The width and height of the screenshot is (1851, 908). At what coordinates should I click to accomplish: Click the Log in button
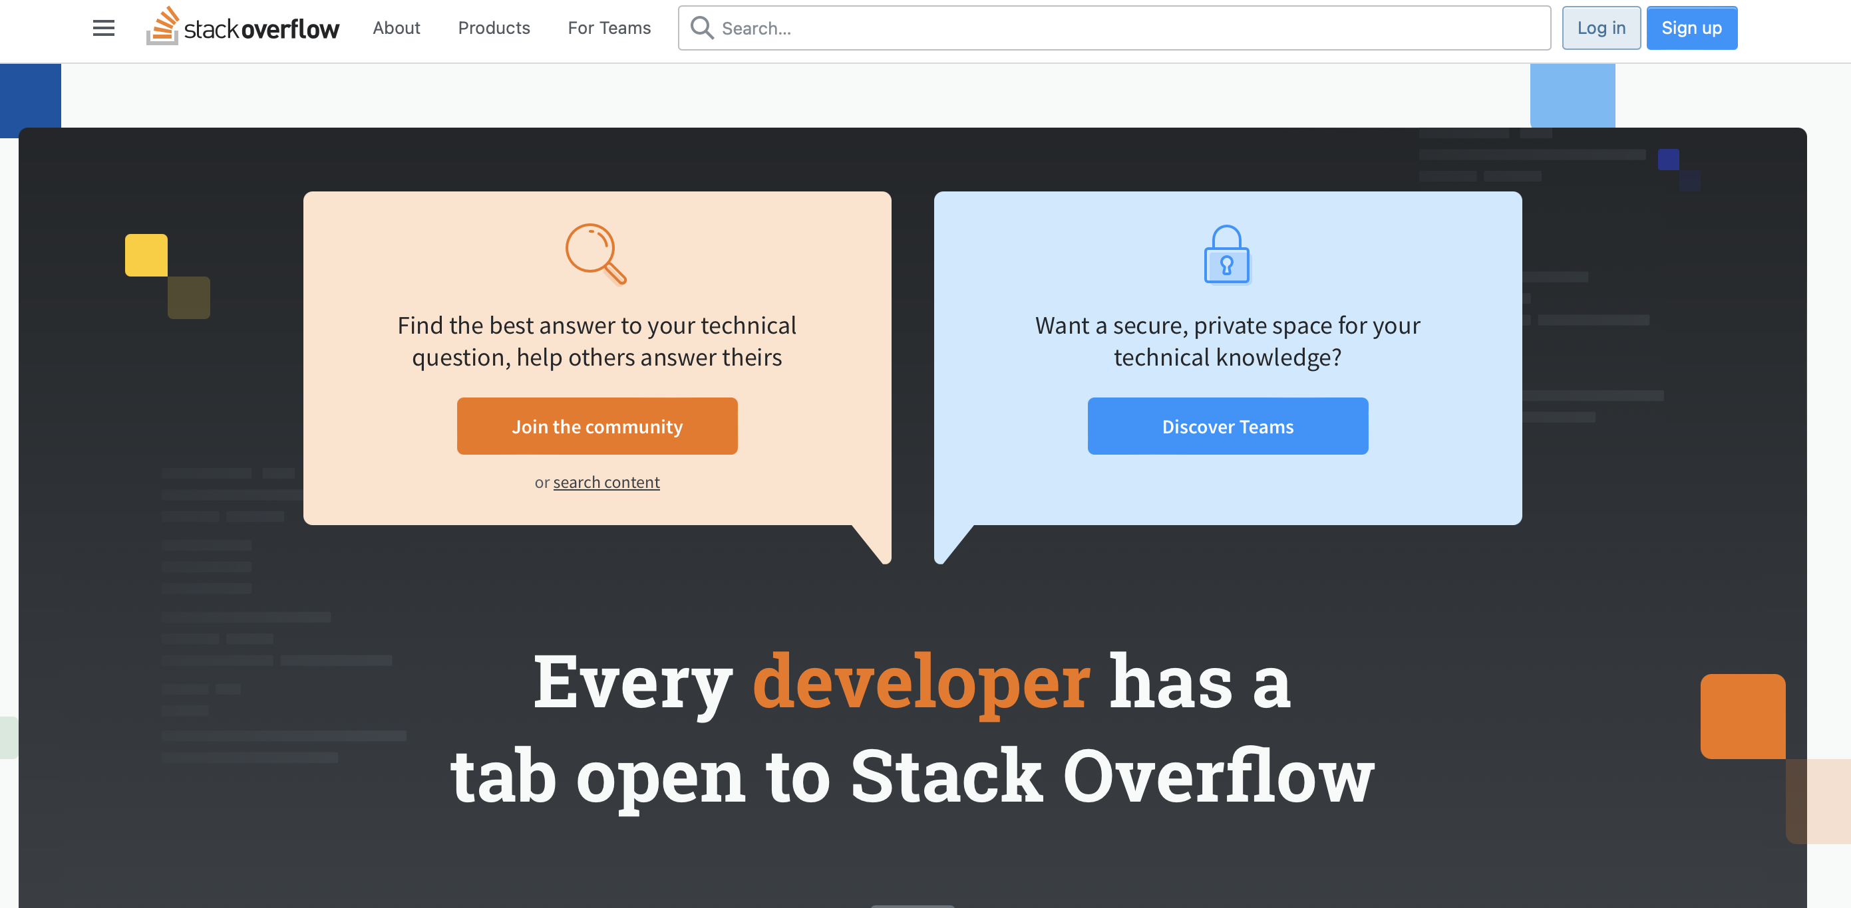[1601, 26]
